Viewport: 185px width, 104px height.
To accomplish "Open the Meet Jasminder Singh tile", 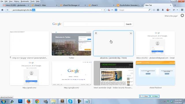I will (x=113, y=73).
